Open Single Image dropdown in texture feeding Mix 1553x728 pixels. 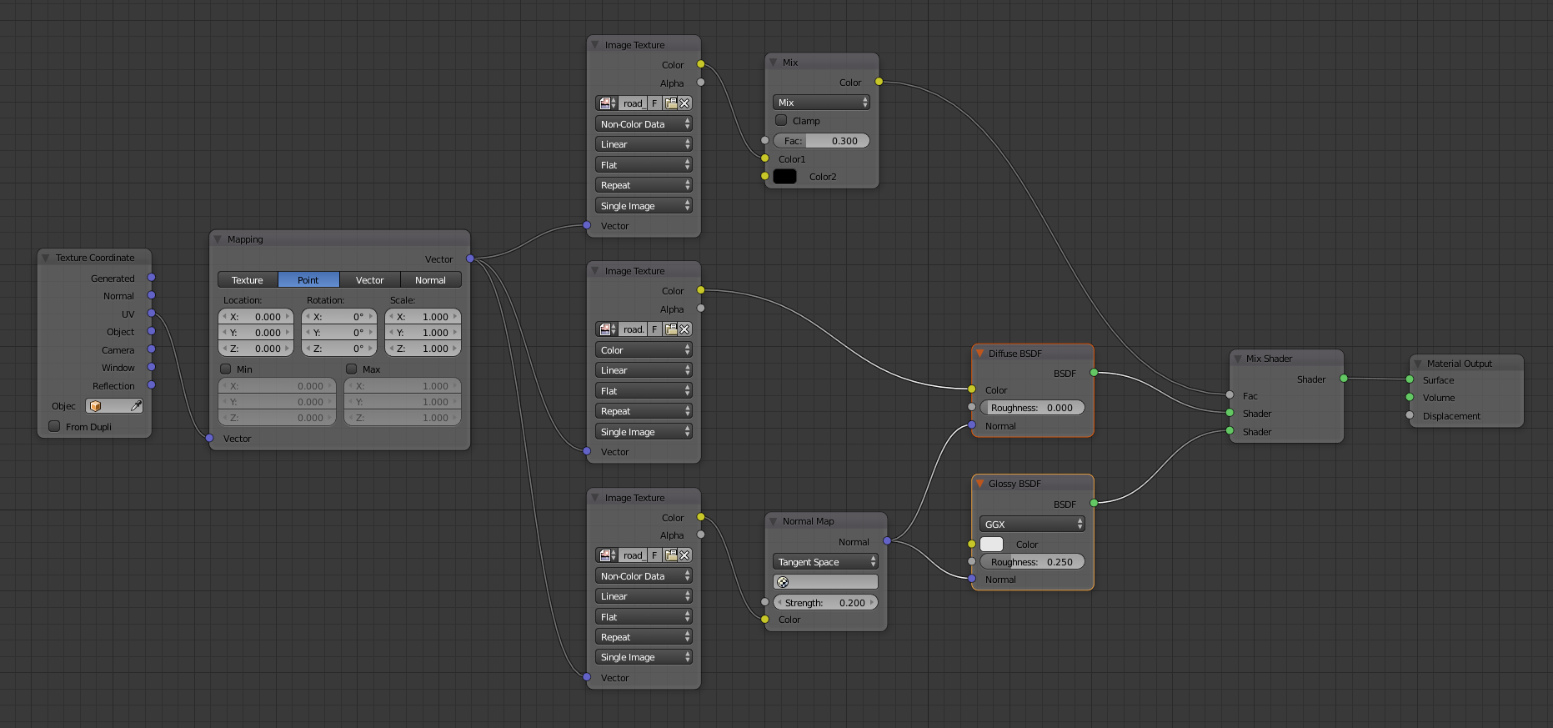[644, 206]
